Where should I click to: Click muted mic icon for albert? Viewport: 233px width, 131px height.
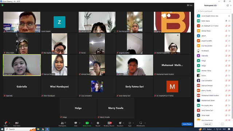tap(226, 36)
